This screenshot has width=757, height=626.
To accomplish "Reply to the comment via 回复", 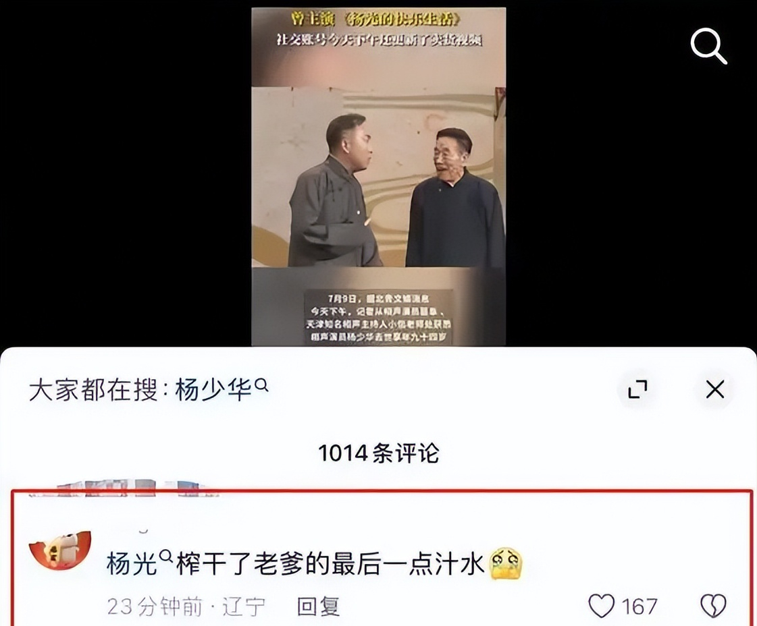I will point(317,606).
